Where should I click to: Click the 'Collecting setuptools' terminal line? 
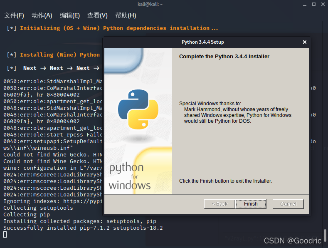[x=38, y=208]
